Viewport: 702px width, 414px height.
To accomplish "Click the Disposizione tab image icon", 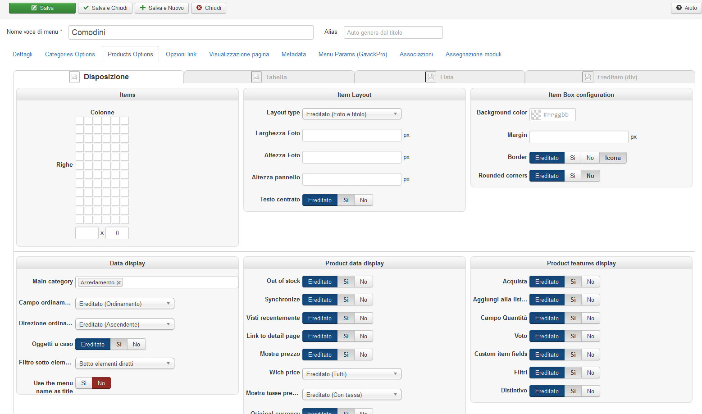I will [74, 77].
